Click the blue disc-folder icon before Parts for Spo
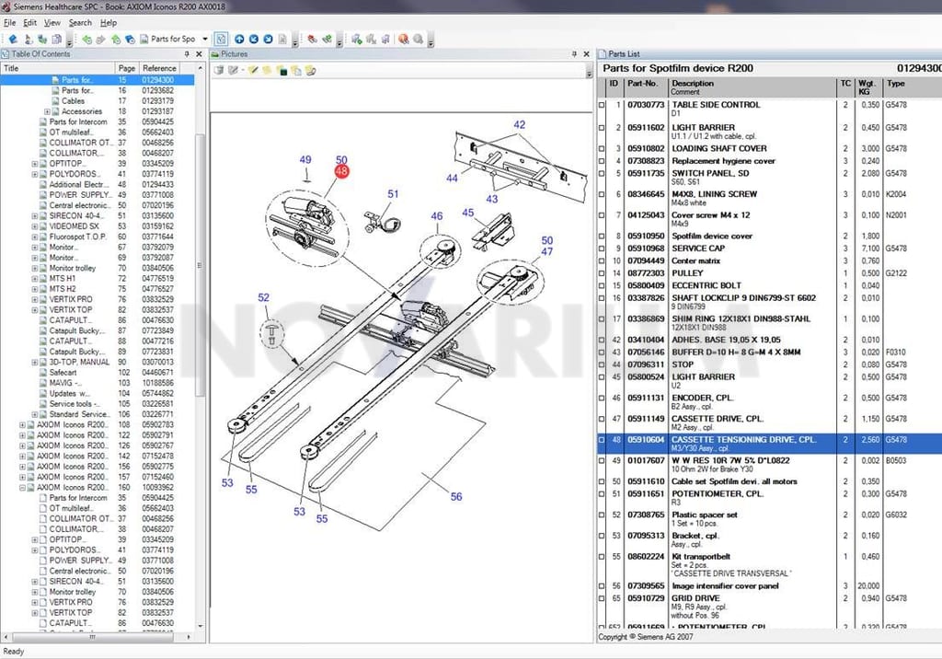Screen dimensions: 942x659 pyautogui.click(x=130, y=39)
